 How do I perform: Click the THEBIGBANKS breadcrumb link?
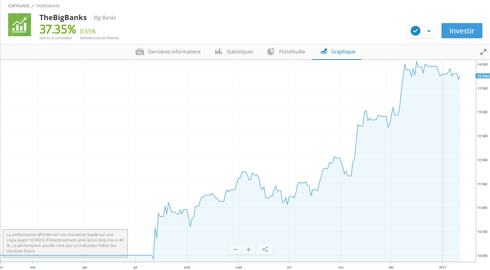point(48,6)
